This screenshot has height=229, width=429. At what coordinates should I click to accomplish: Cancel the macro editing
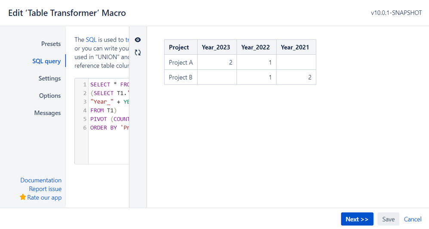(413, 219)
